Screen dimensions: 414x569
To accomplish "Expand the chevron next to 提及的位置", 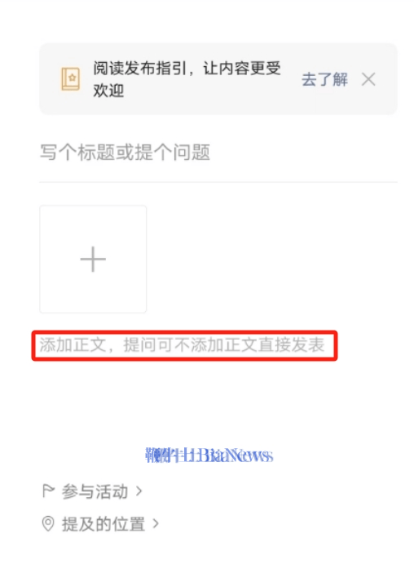I will pos(156,523).
